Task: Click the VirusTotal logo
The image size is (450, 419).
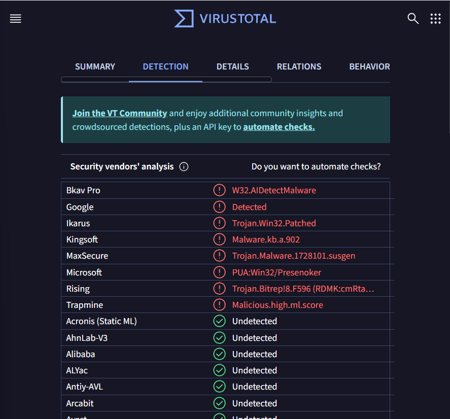Action: point(225,19)
